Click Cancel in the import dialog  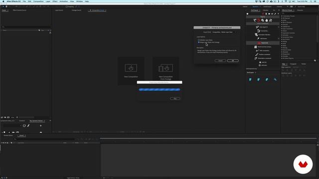220,61
